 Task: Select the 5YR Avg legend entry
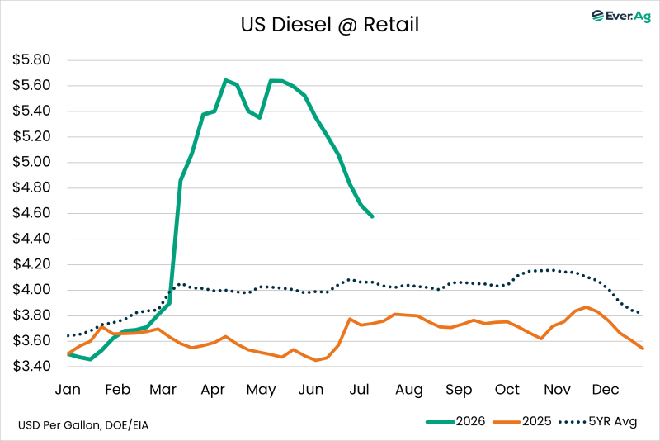click(598, 421)
